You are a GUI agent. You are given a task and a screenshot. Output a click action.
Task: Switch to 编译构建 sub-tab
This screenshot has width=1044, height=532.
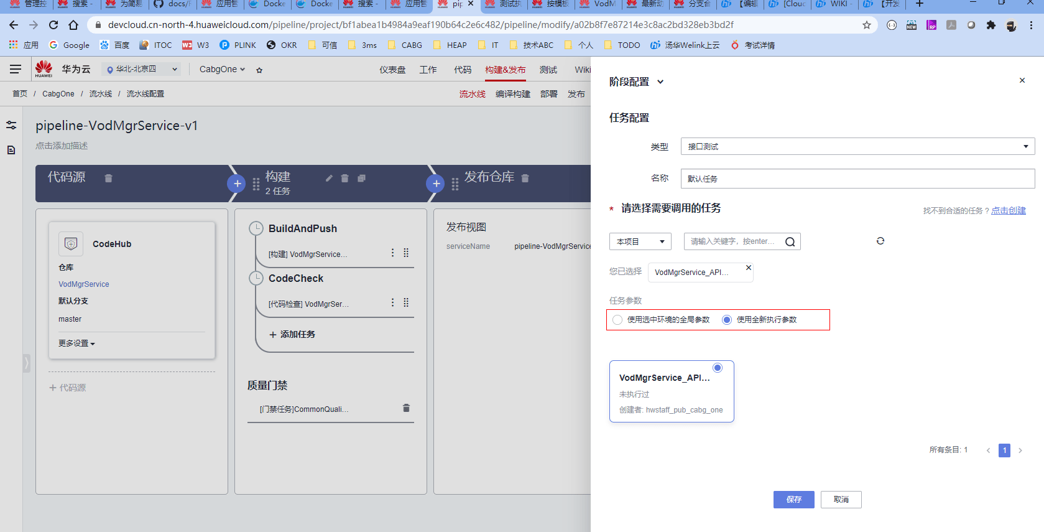(513, 94)
